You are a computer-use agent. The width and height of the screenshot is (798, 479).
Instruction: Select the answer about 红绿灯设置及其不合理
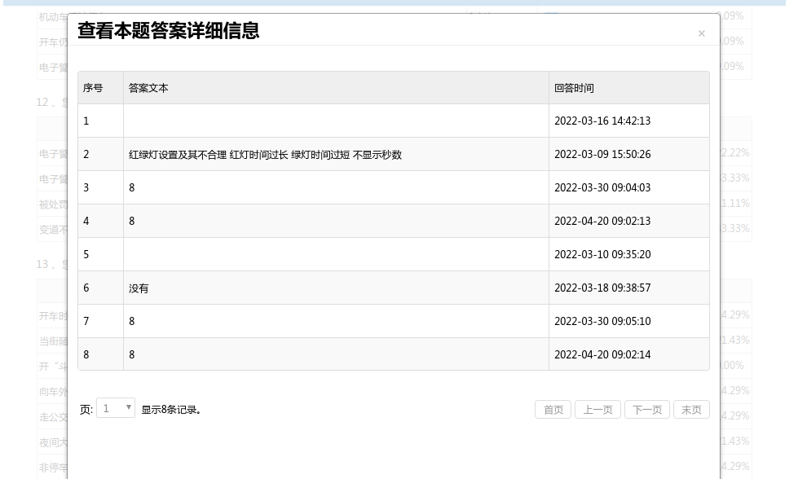(265, 155)
